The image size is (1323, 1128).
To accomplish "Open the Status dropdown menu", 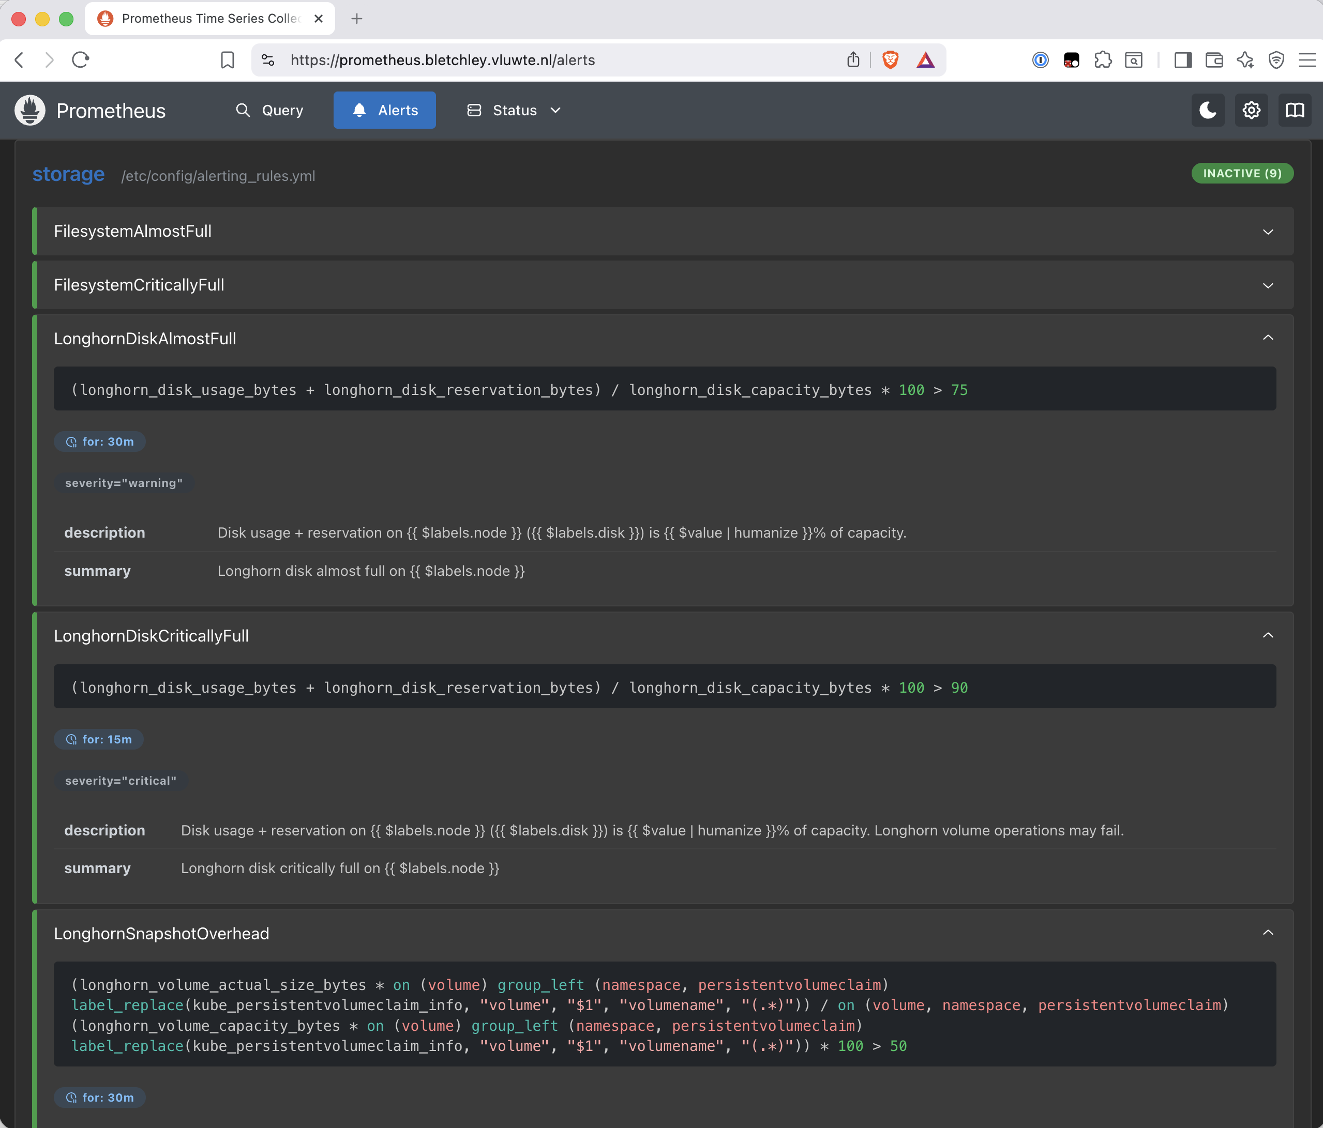I will point(514,111).
